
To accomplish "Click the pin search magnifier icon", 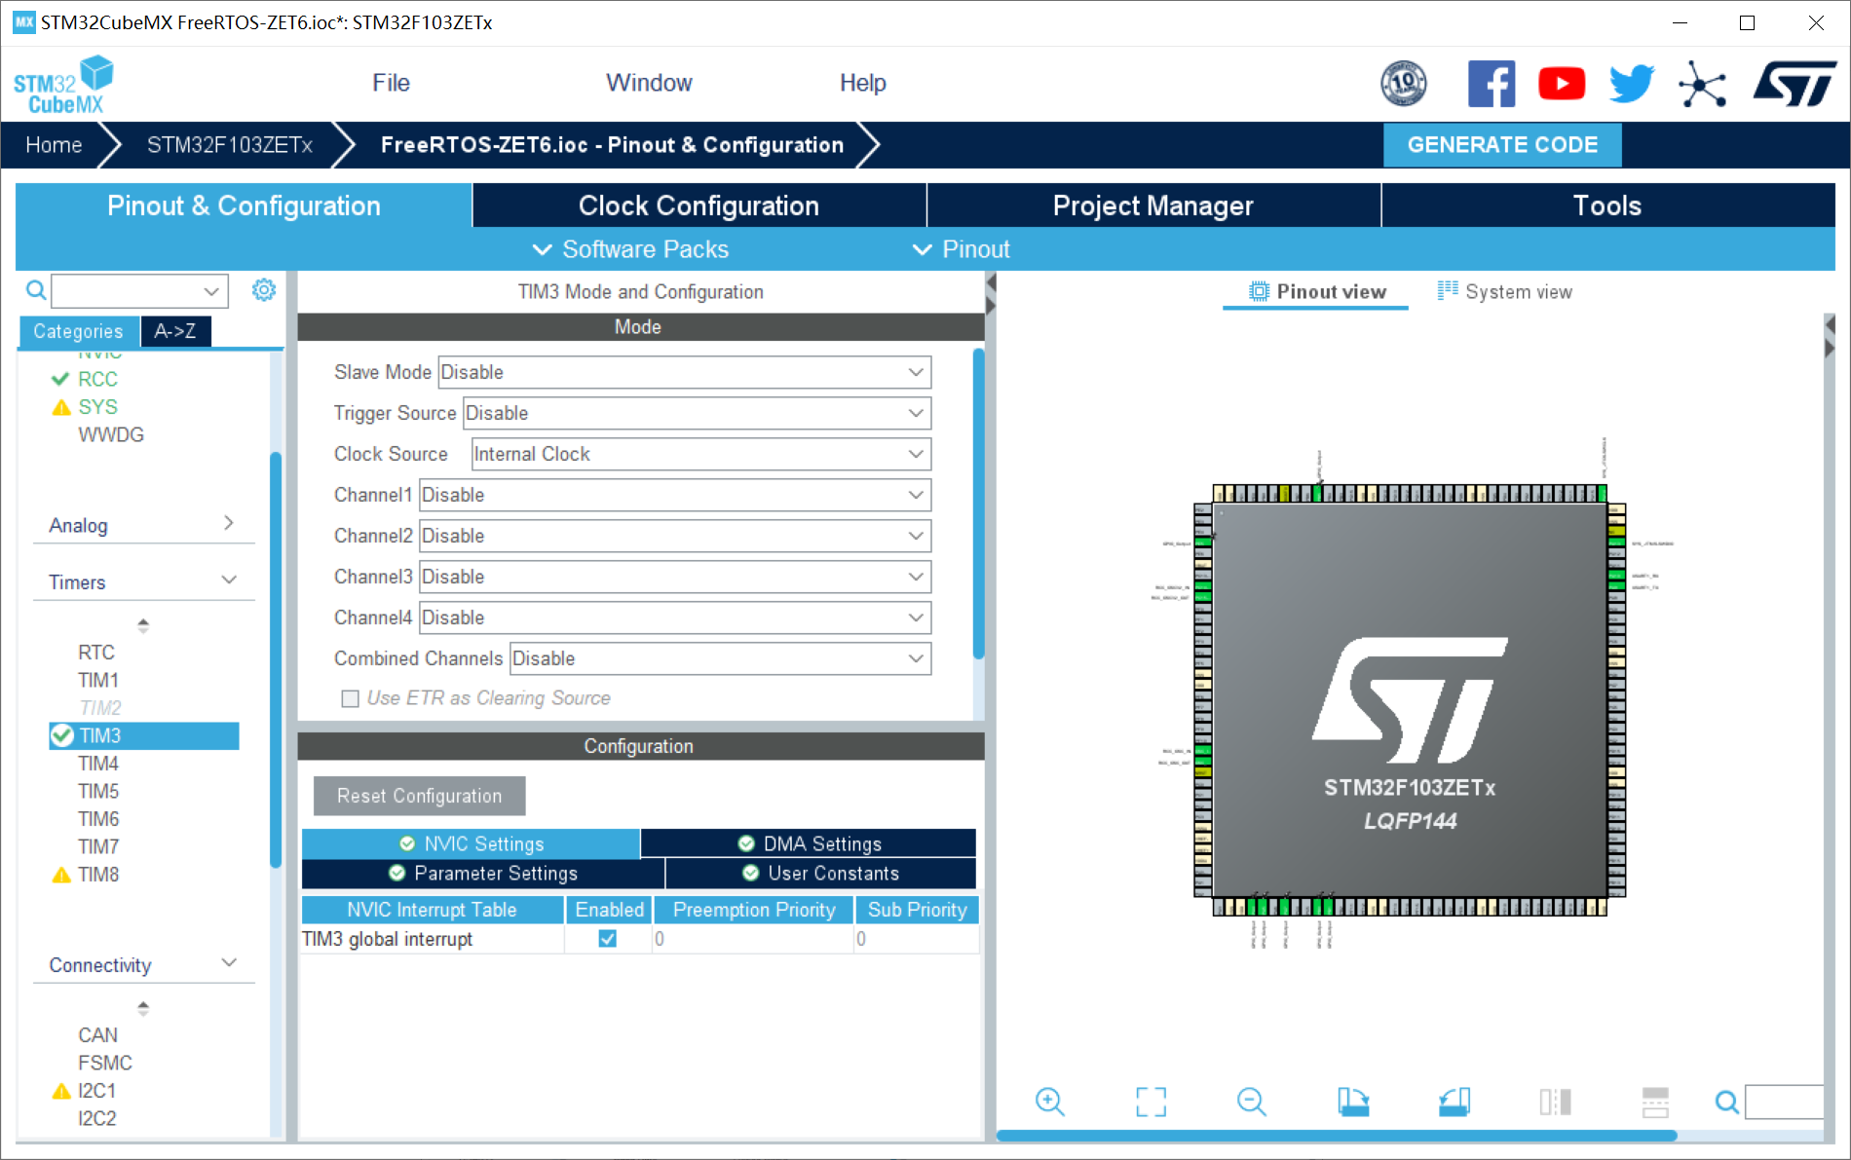I will coord(1726,1102).
